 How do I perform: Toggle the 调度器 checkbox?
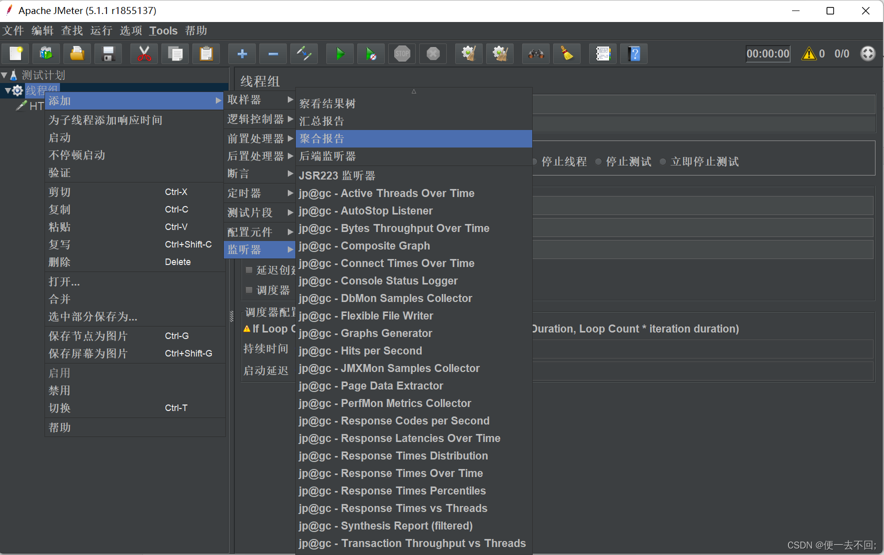[x=249, y=290]
